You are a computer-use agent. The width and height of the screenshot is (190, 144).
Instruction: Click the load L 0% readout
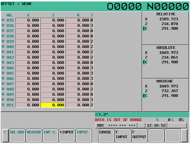tap(178, 120)
